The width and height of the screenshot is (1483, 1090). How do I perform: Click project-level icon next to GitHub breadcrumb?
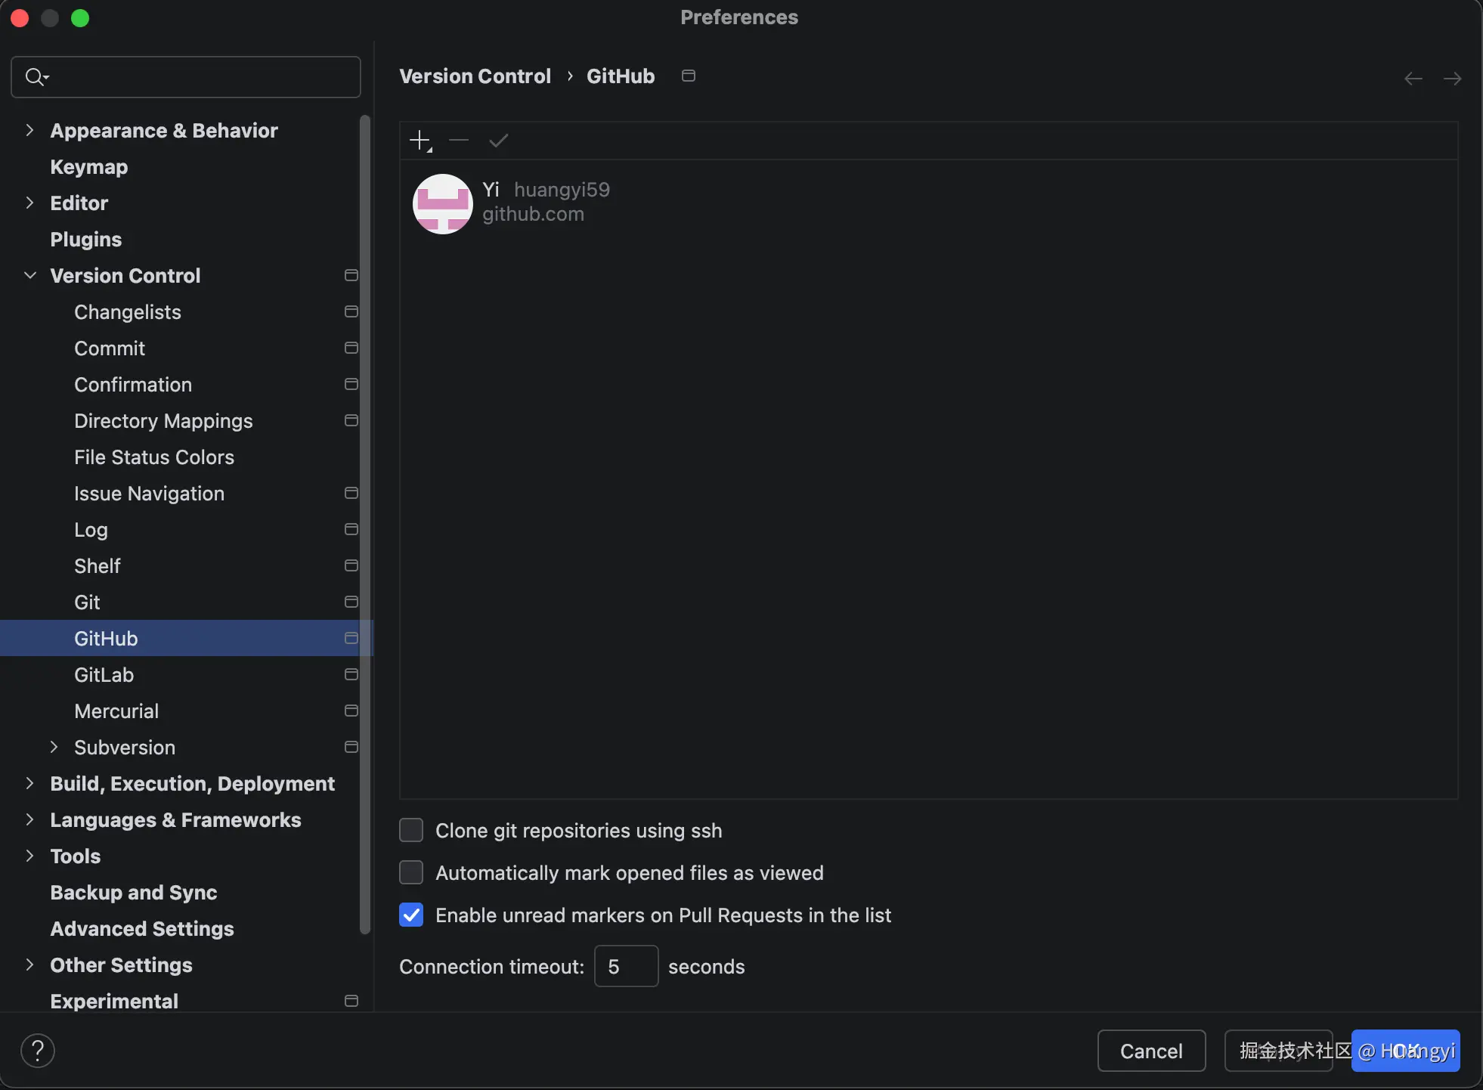688,76
